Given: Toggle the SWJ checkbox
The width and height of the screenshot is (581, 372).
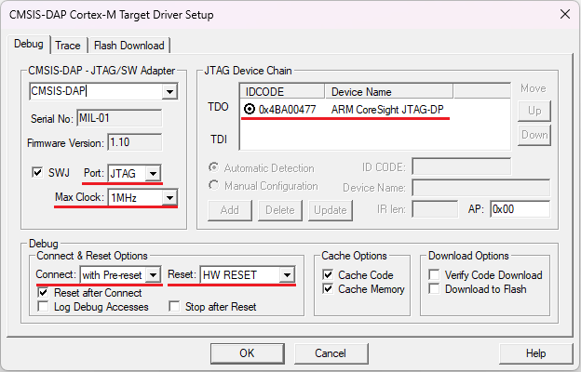Looking at the screenshot, I should [38, 173].
